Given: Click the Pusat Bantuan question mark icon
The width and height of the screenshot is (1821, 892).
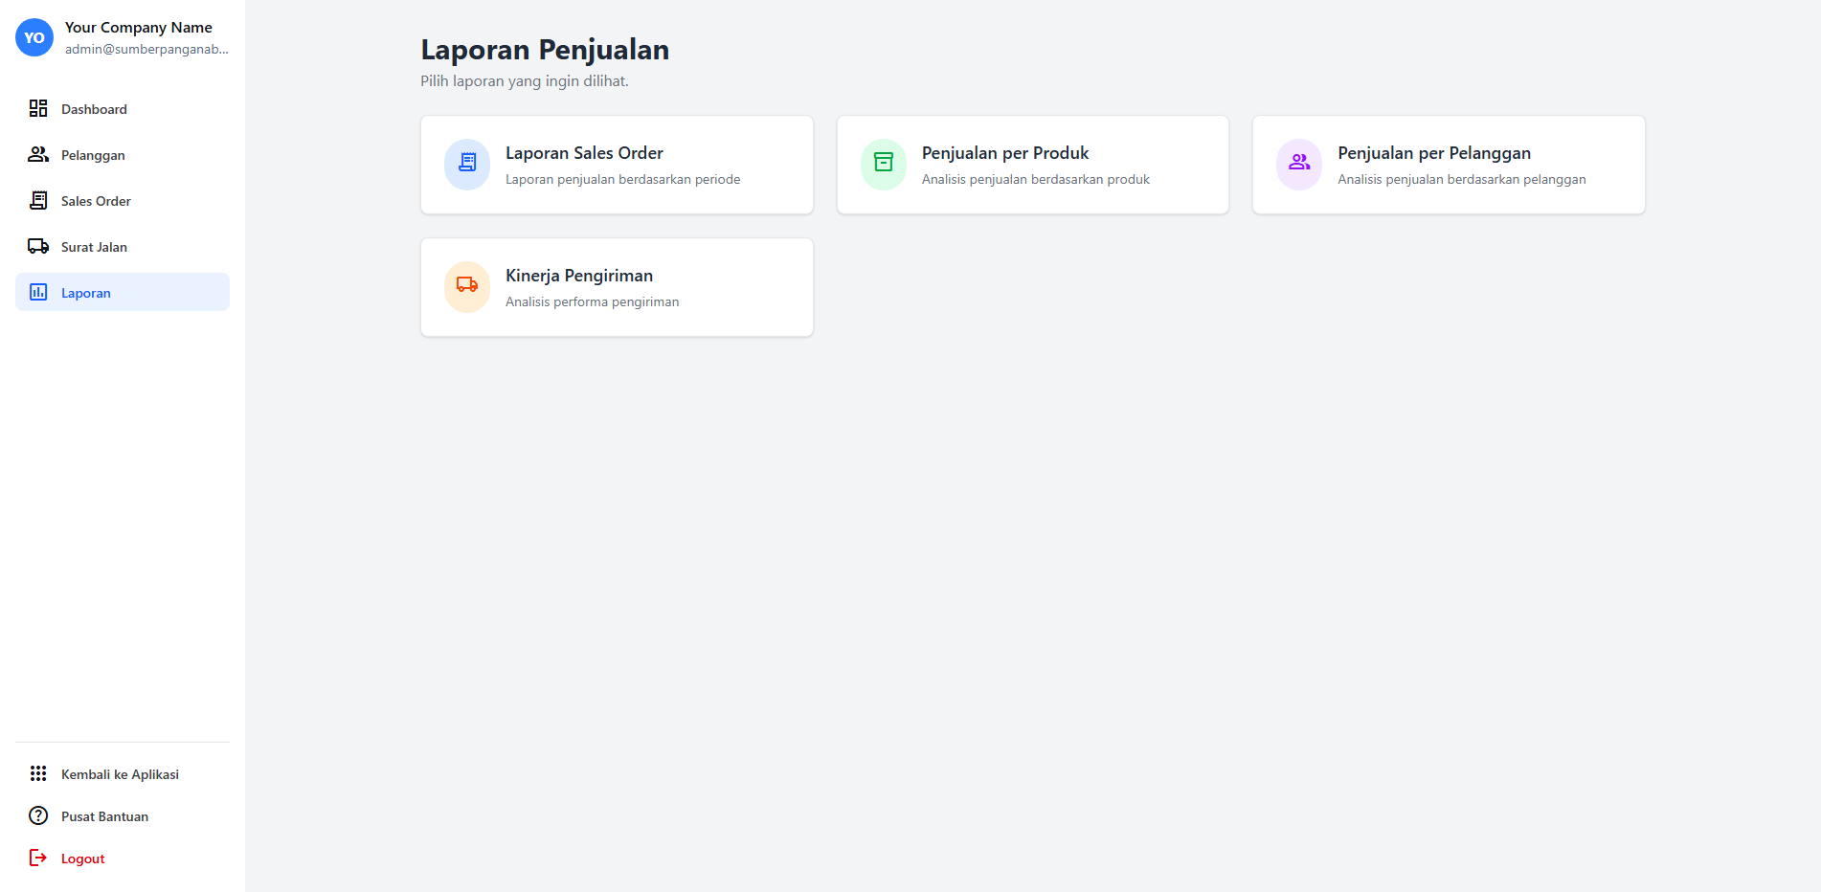Looking at the screenshot, I should (x=38, y=815).
